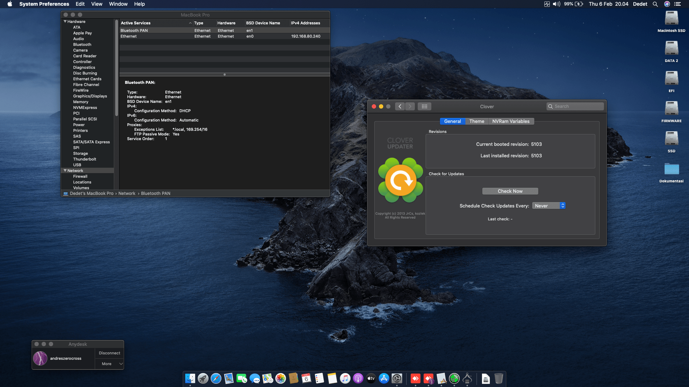The height and width of the screenshot is (387, 689).
Task: Collapse the Hardware section in sidebar
Action: 65,21
